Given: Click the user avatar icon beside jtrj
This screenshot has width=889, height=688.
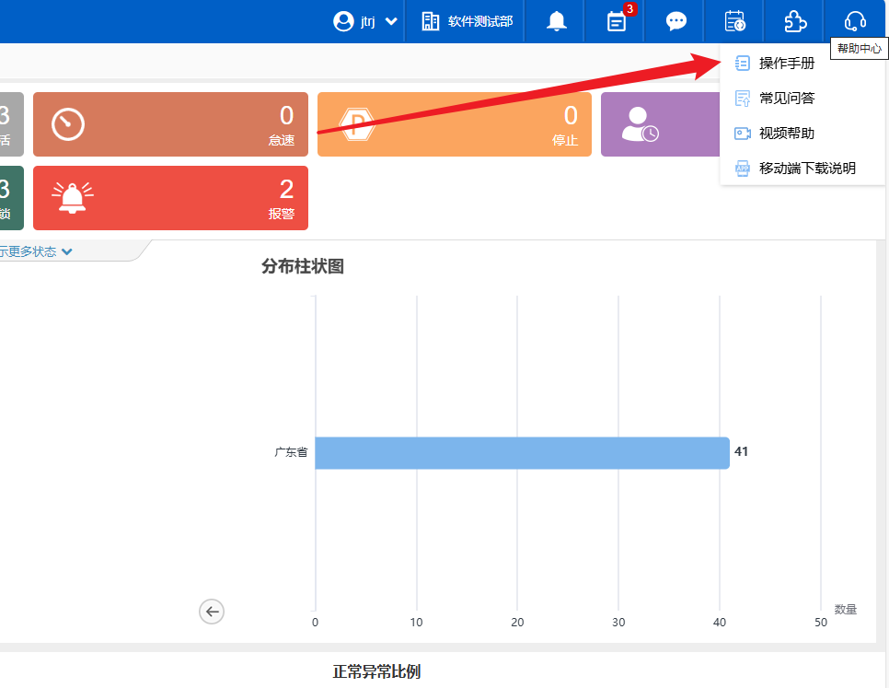Looking at the screenshot, I should (x=343, y=21).
